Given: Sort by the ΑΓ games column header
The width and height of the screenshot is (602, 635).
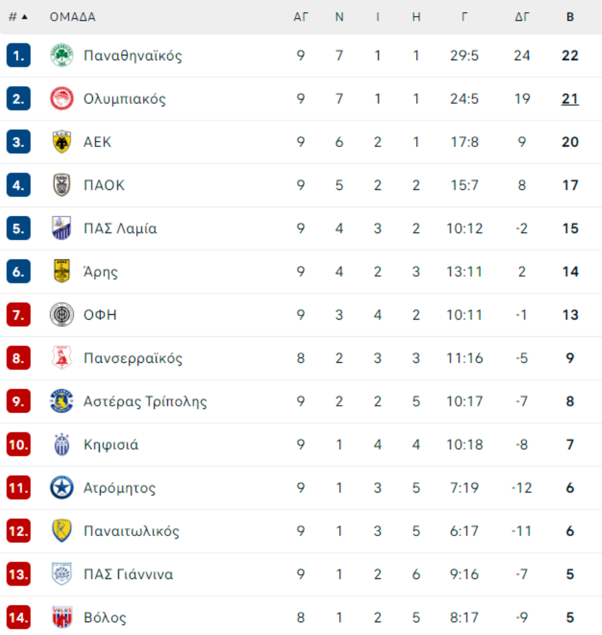Looking at the screenshot, I should tap(301, 17).
